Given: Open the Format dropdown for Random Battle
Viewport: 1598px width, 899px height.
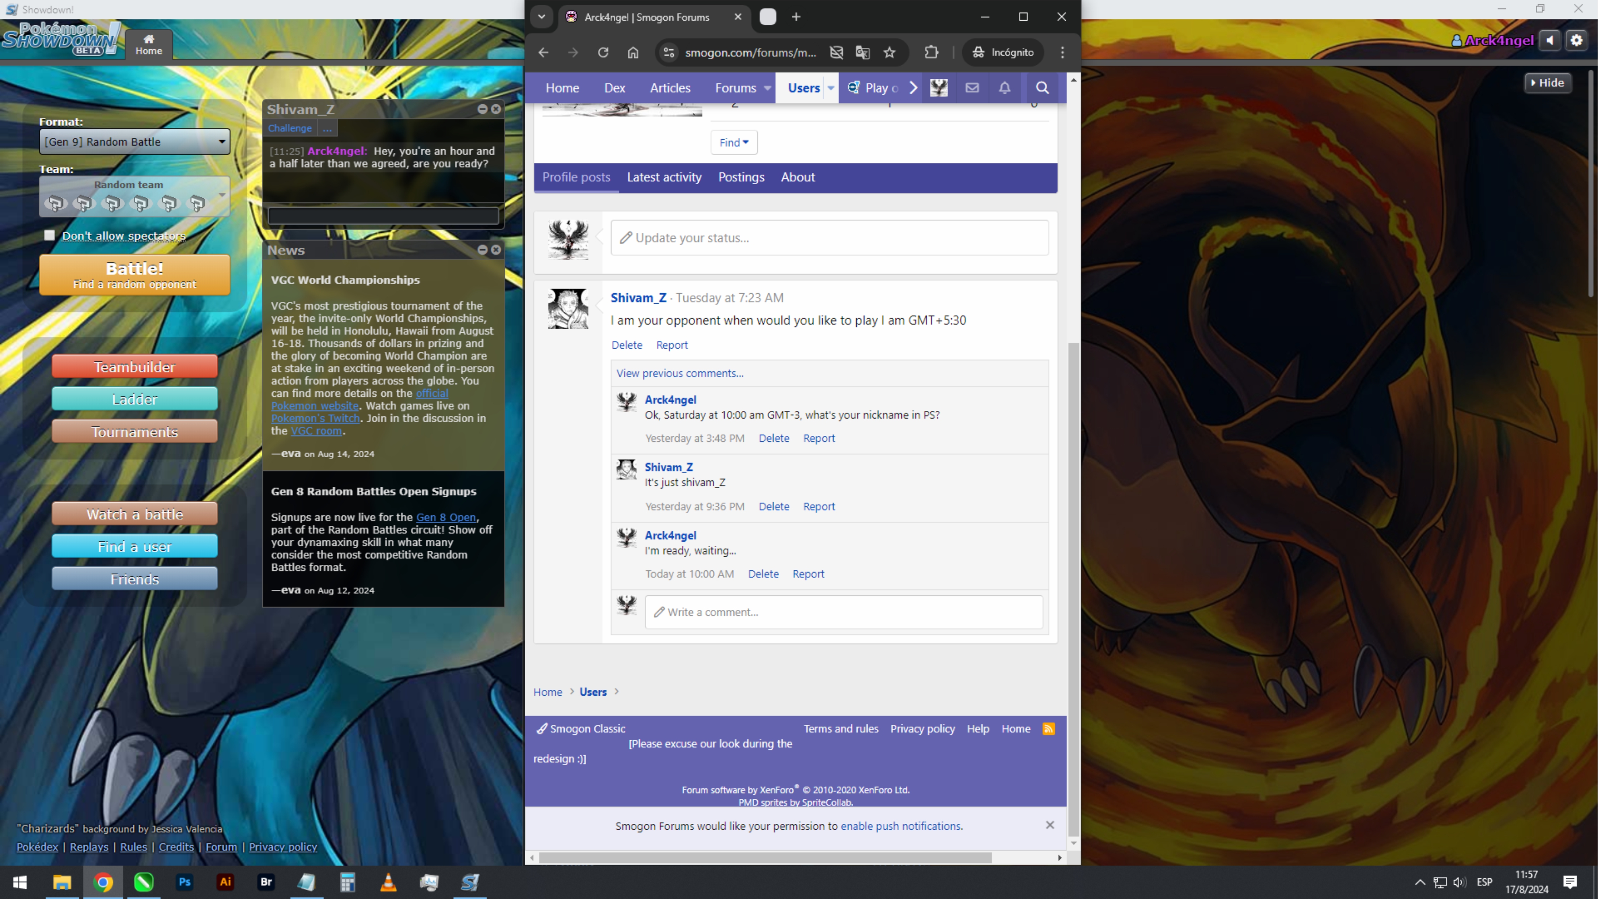Looking at the screenshot, I should point(134,141).
